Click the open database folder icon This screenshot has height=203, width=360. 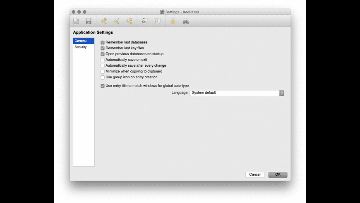point(76,21)
